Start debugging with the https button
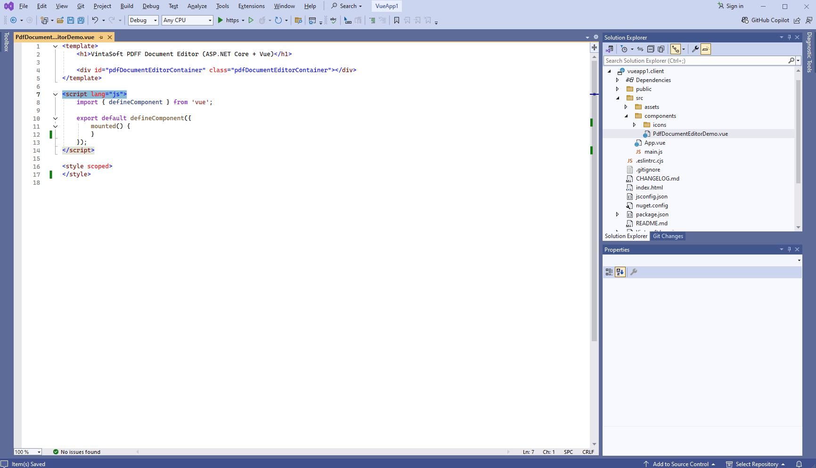 click(x=228, y=20)
